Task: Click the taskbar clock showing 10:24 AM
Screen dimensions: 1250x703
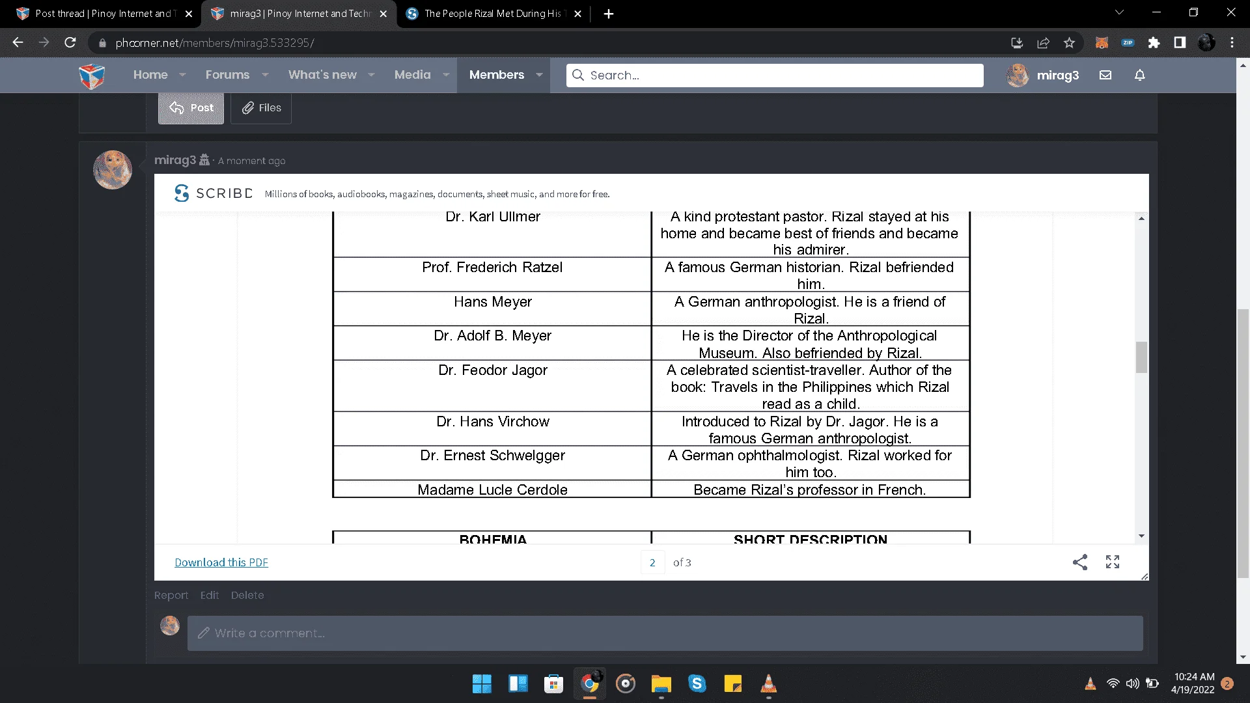Action: (x=1193, y=683)
